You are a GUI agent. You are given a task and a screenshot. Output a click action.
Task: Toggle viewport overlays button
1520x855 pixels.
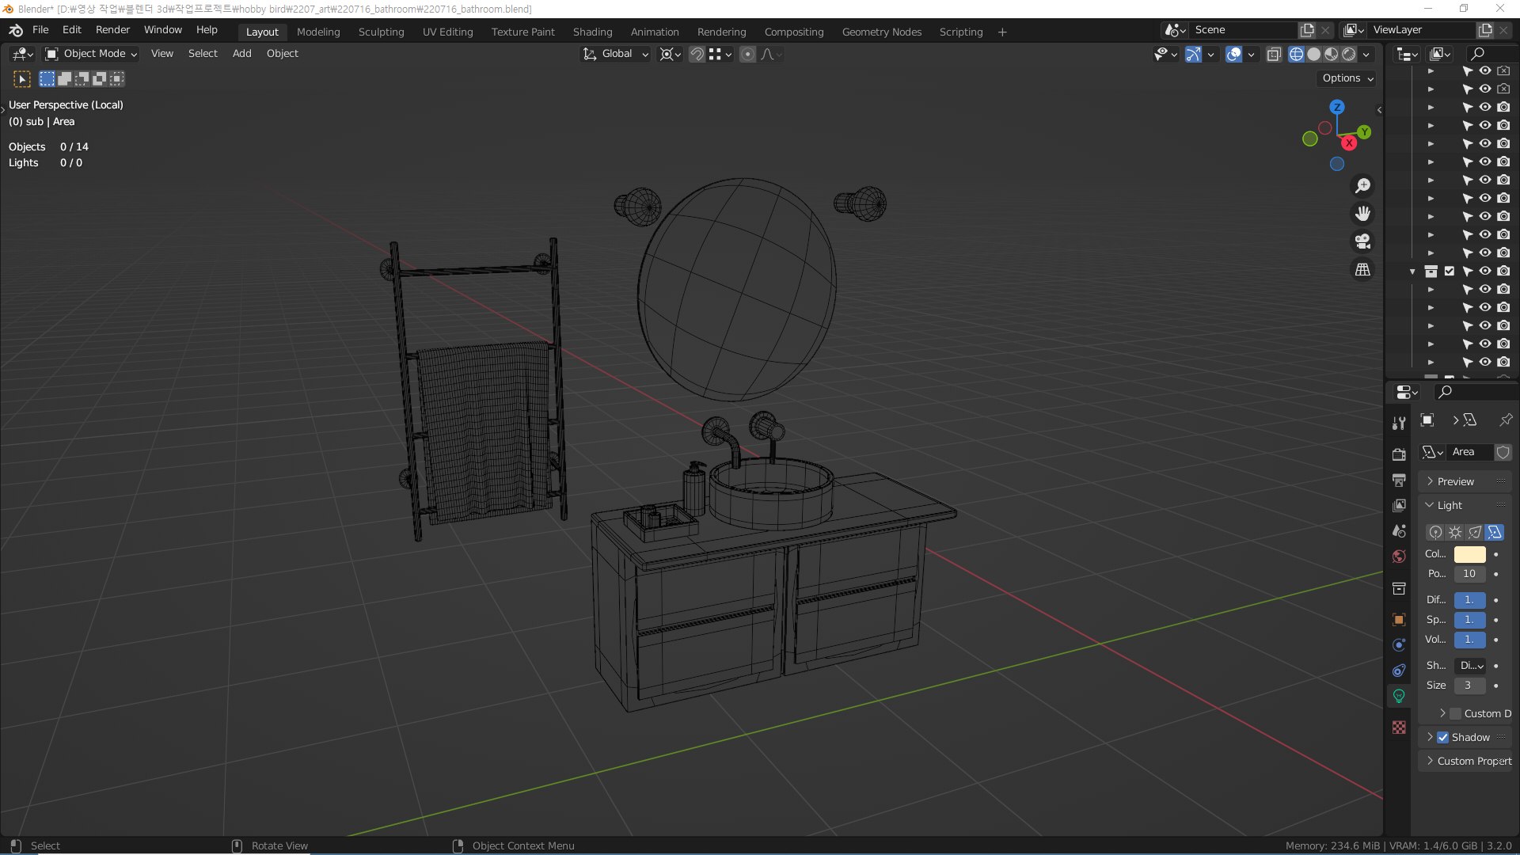click(x=1233, y=55)
